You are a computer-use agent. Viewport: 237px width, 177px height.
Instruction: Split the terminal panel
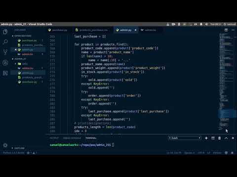pos(213,138)
